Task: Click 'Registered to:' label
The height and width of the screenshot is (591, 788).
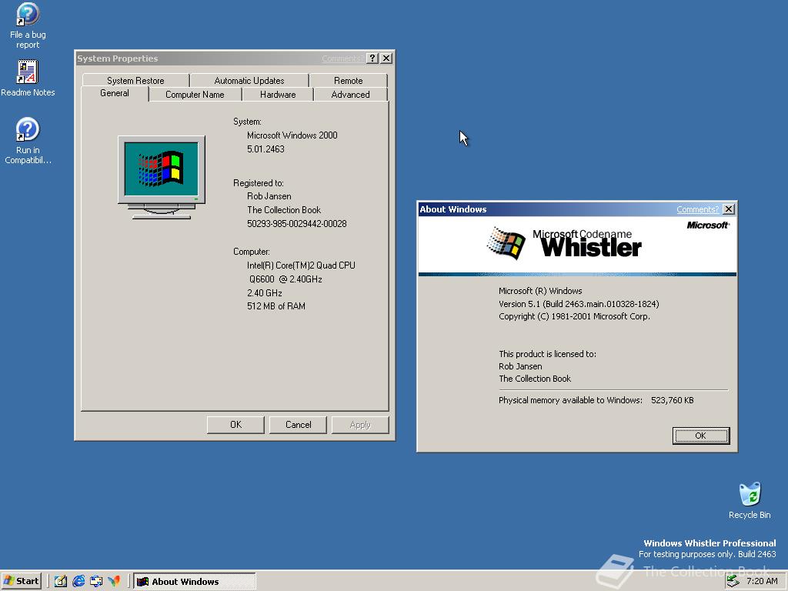Action: 259,183
